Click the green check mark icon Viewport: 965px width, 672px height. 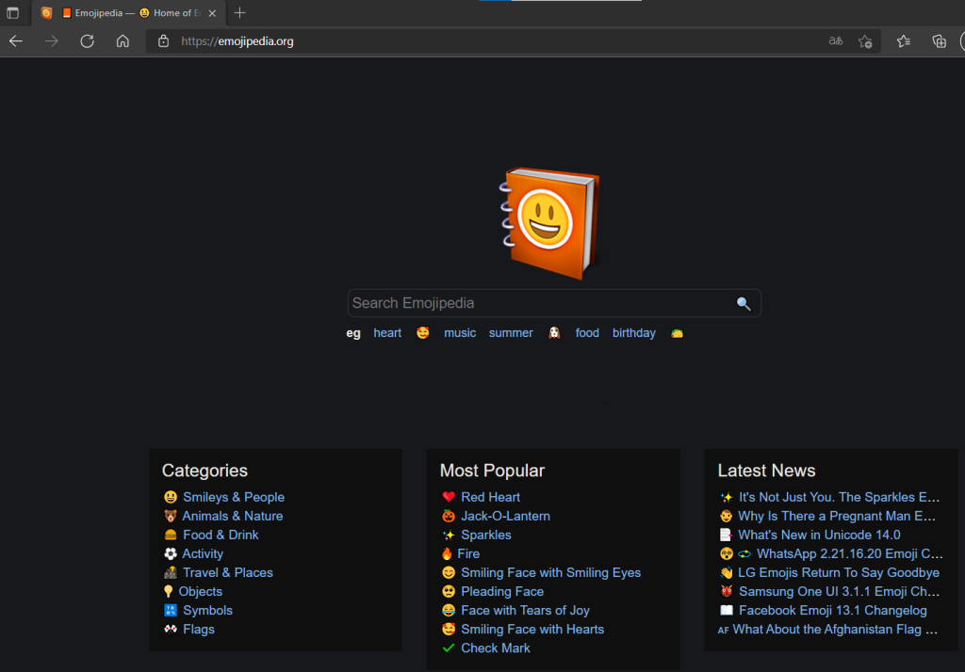point(449,648)
